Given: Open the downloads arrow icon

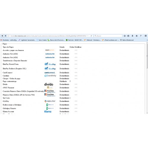Looking at the screenshot, I should pyautogui.click(x=132, y=36).
